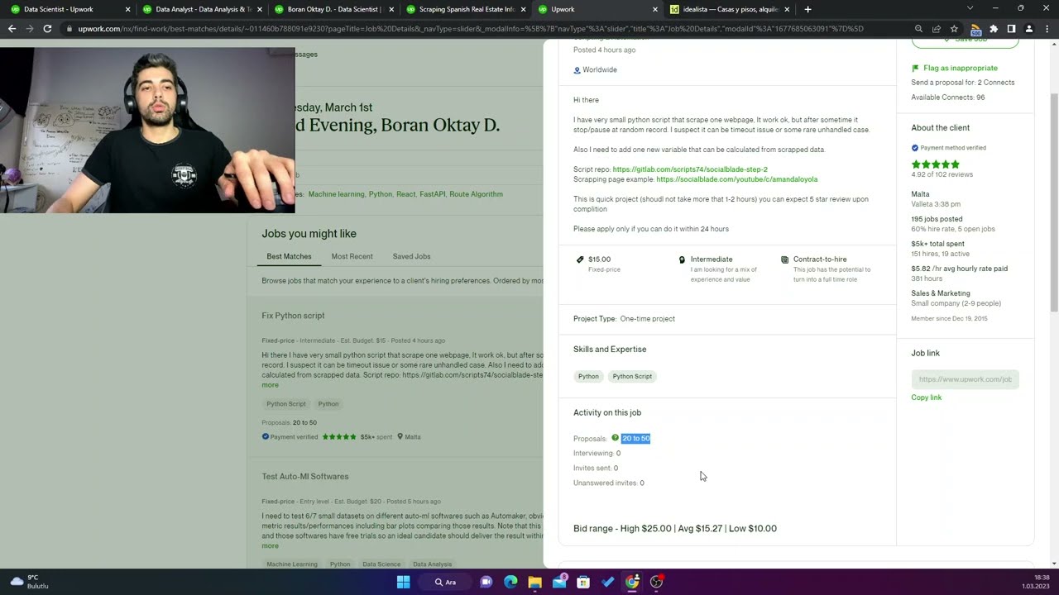Close the Data Scientist - Upwork tab
This screenshot has height=595, width=1059.
point(127,9)
